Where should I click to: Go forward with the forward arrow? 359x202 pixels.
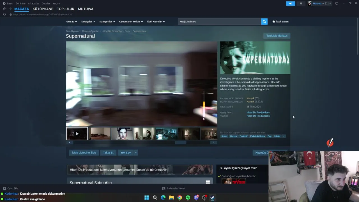coord(10,9)
